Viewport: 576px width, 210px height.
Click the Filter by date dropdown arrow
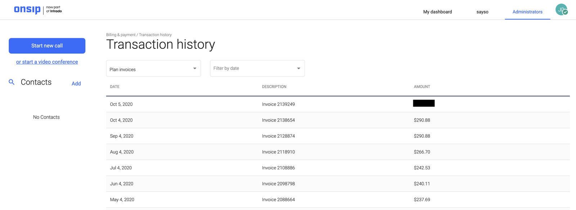pyautogui.click(x=298, y=68)
